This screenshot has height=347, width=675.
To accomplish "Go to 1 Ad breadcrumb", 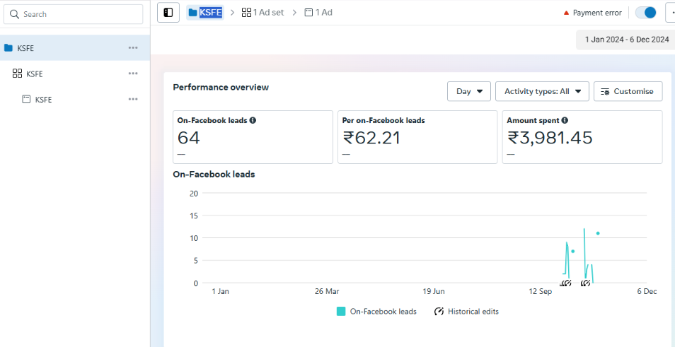I will pyautogui.click(x=318, y=13).
